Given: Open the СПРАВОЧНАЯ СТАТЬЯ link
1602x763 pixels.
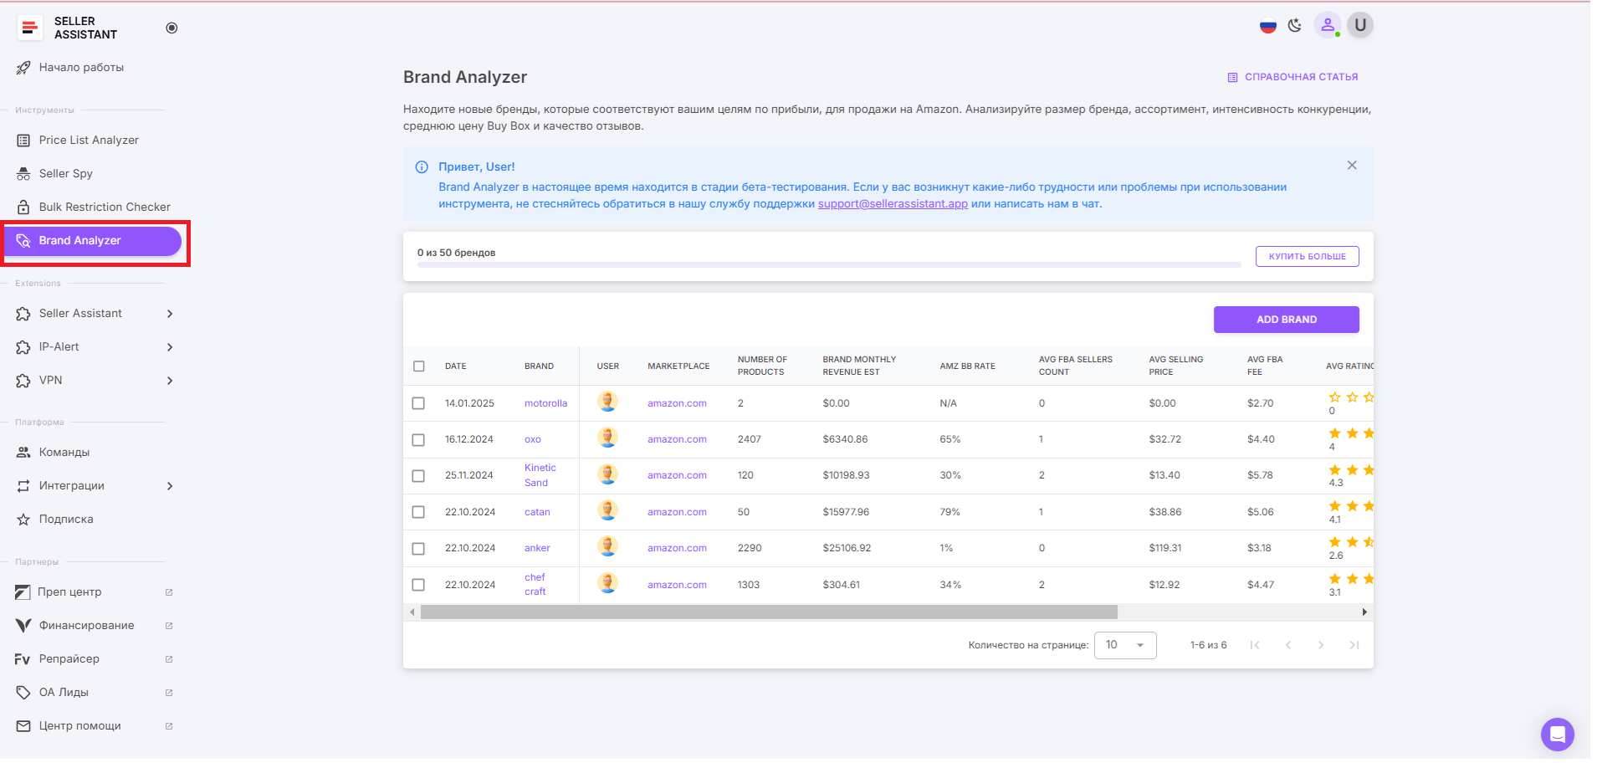Looking at the screenshot, I should [1300, 76].
